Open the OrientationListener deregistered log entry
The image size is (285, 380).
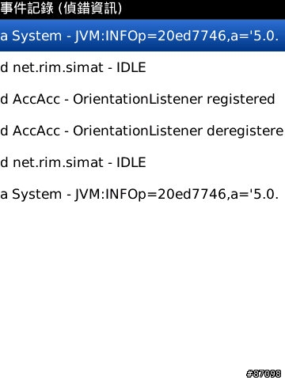click(142, 131)
